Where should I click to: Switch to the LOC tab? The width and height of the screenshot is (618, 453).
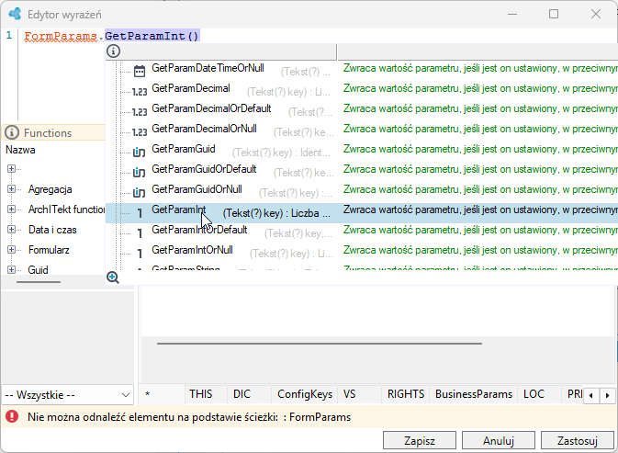click(x=539, y=394)
